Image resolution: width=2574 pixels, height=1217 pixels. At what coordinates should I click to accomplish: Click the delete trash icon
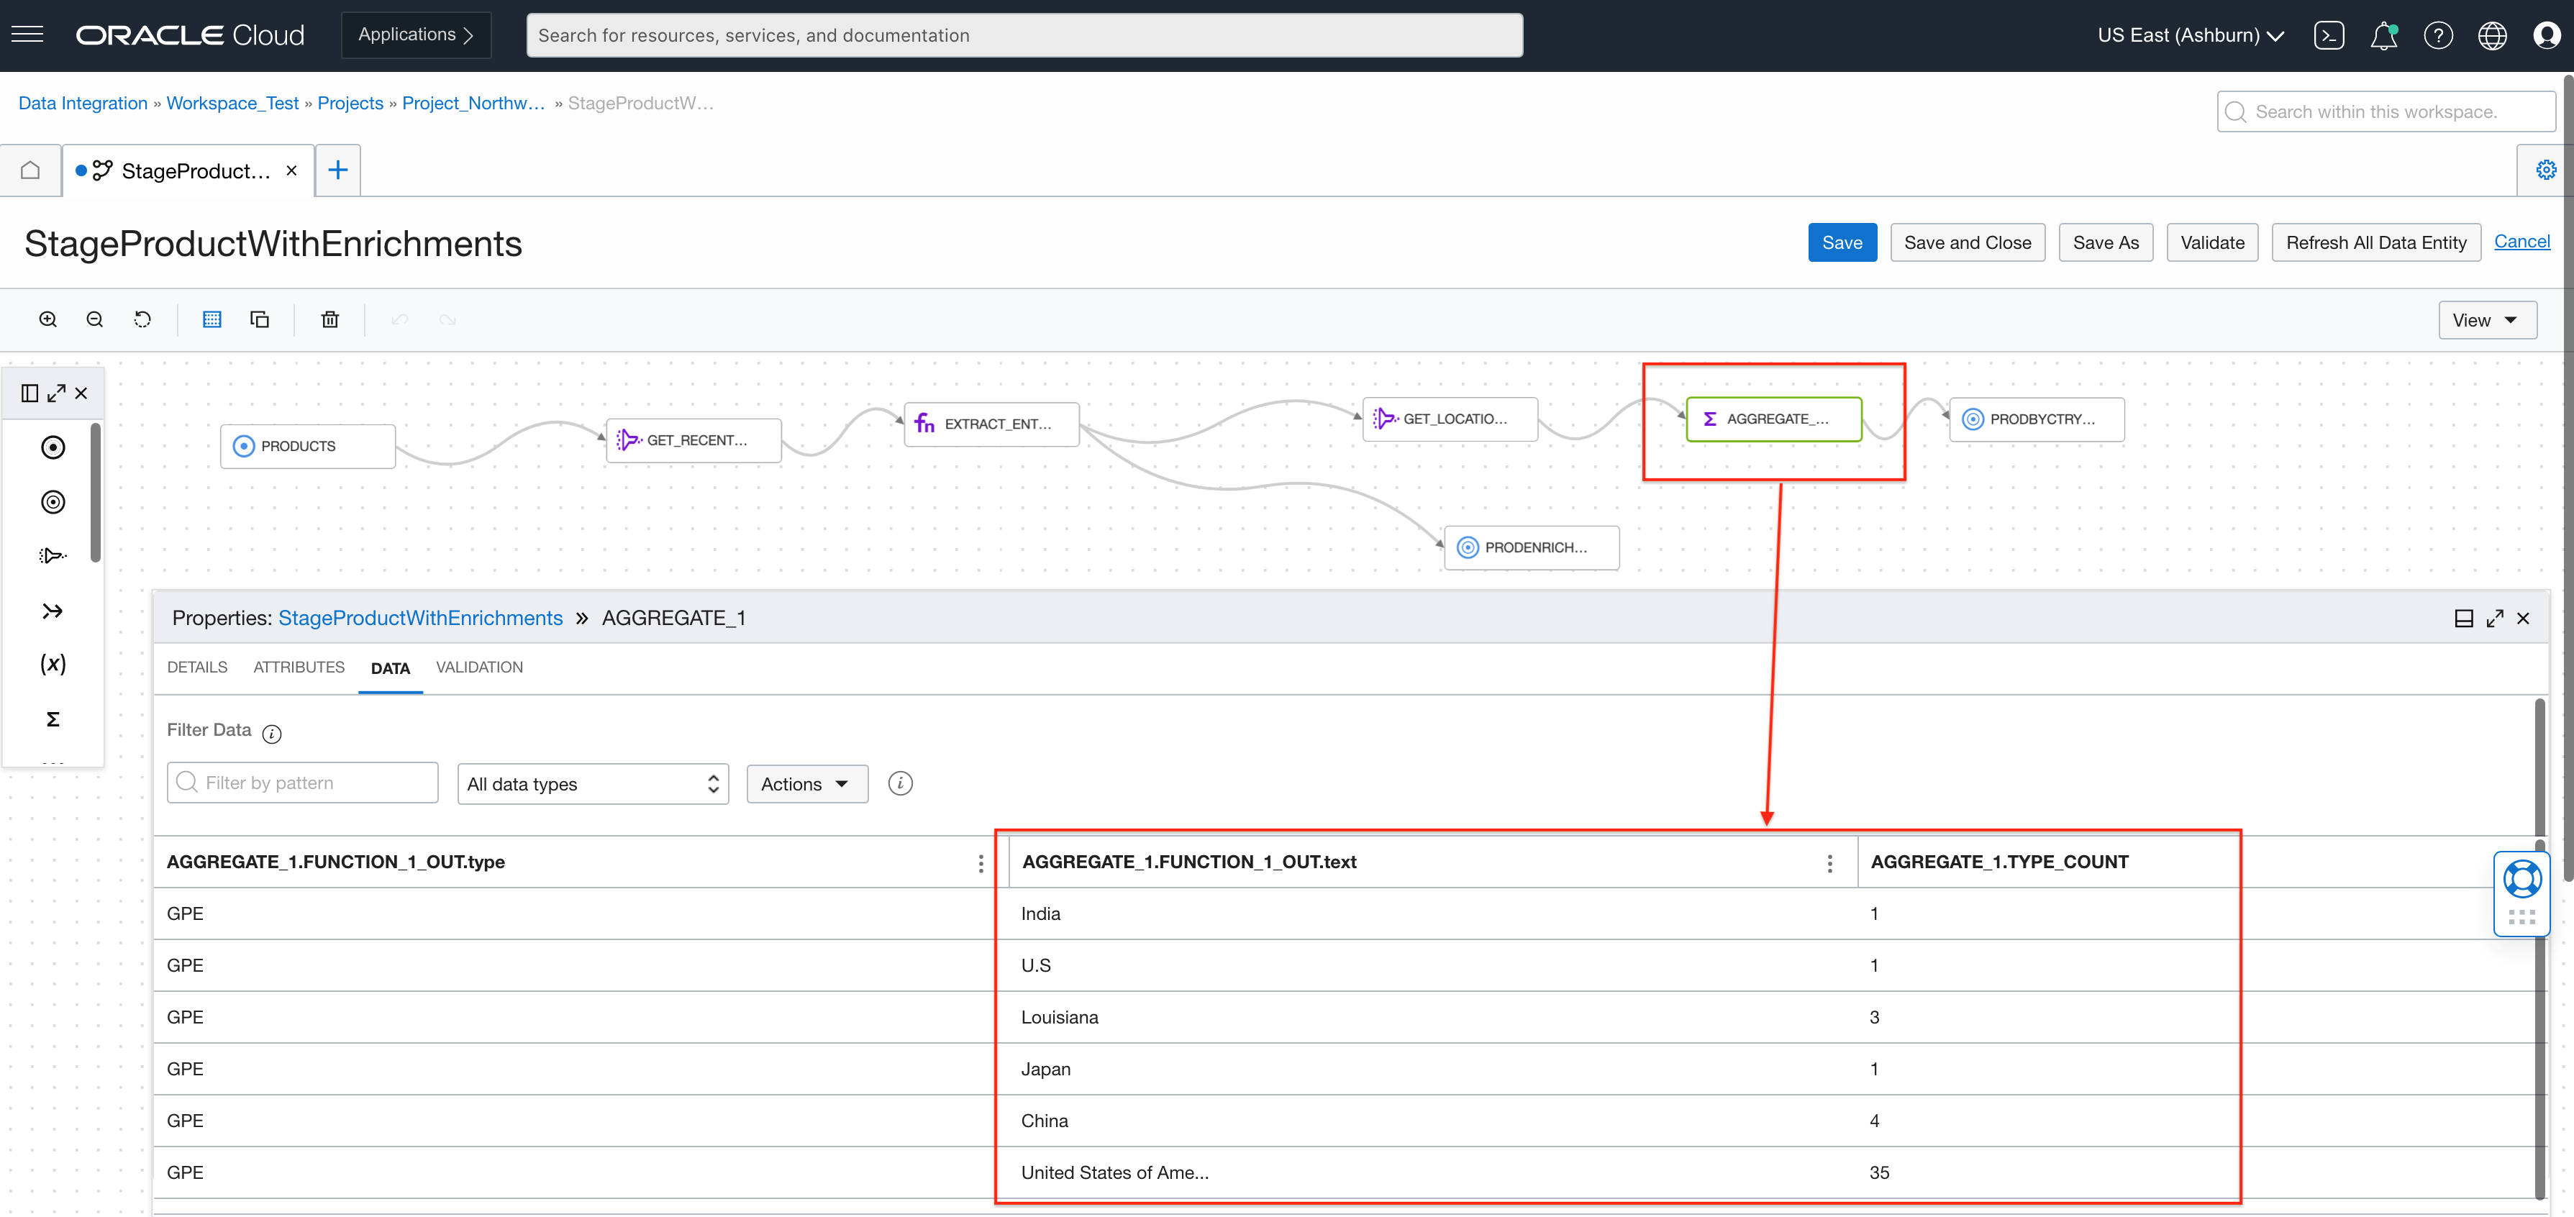329,320
